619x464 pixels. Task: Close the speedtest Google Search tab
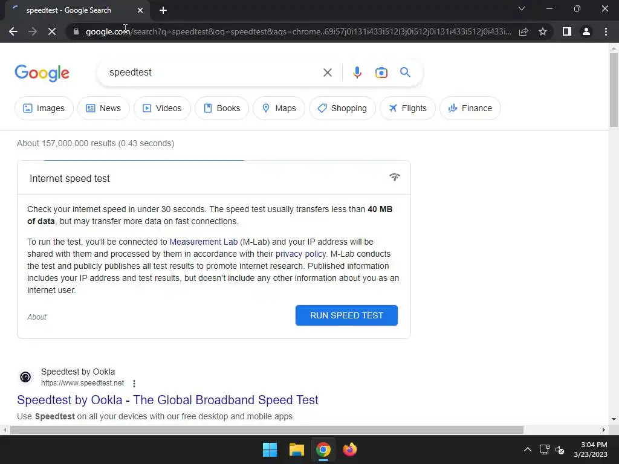[x=140, y=10]
